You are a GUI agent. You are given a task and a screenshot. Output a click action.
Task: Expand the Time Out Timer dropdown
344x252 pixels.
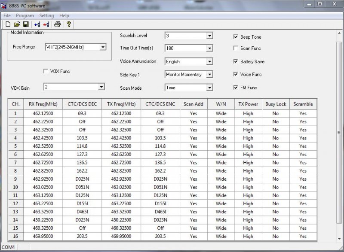[x=209, y=48]
